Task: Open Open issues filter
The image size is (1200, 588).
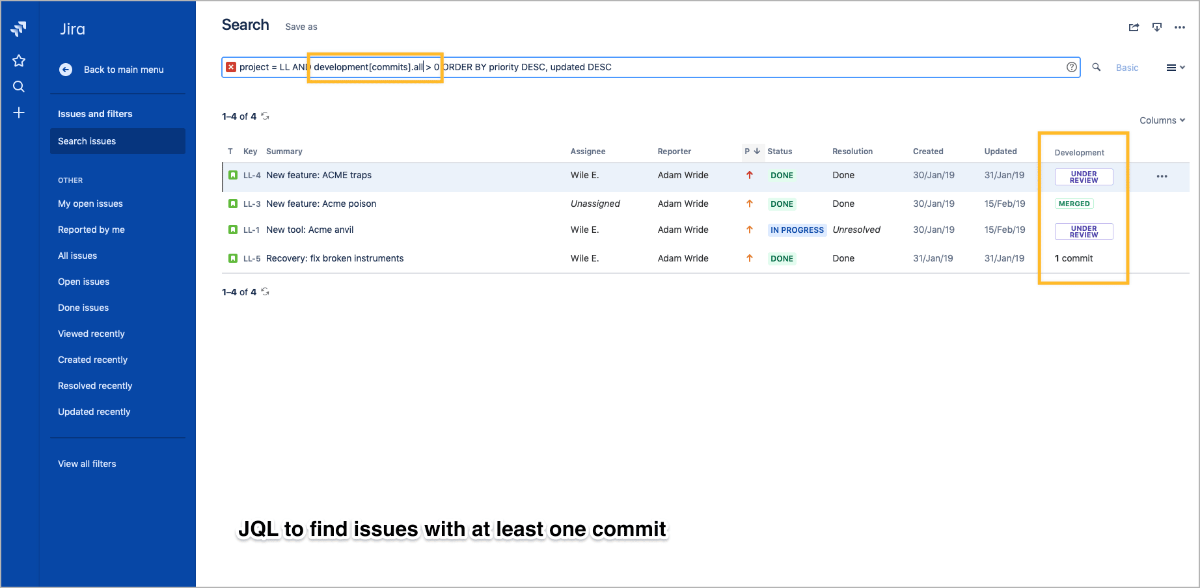Action: (83, 282)
